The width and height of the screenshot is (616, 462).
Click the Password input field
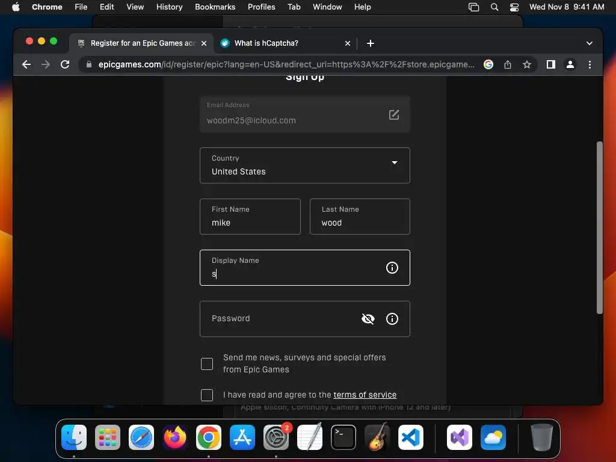305,319
